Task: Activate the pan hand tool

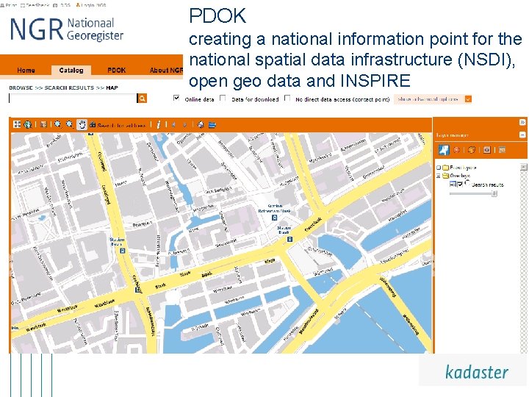Action: coord(82,124)
